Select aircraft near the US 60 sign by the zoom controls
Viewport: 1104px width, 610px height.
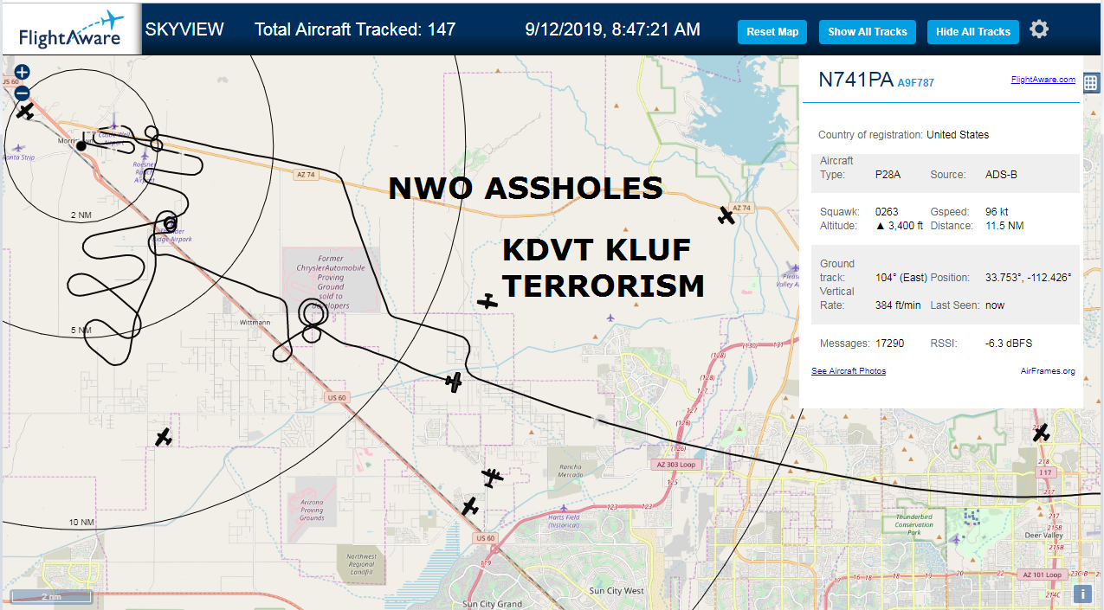point(25,111)
